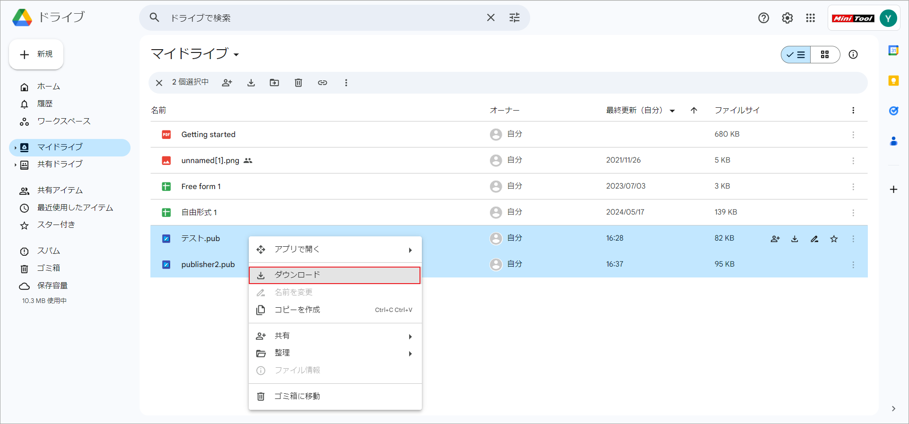Rename テスト.pub via row pencil icon
The height and width of the screenshot is (424, 909).
pos(814,239)
